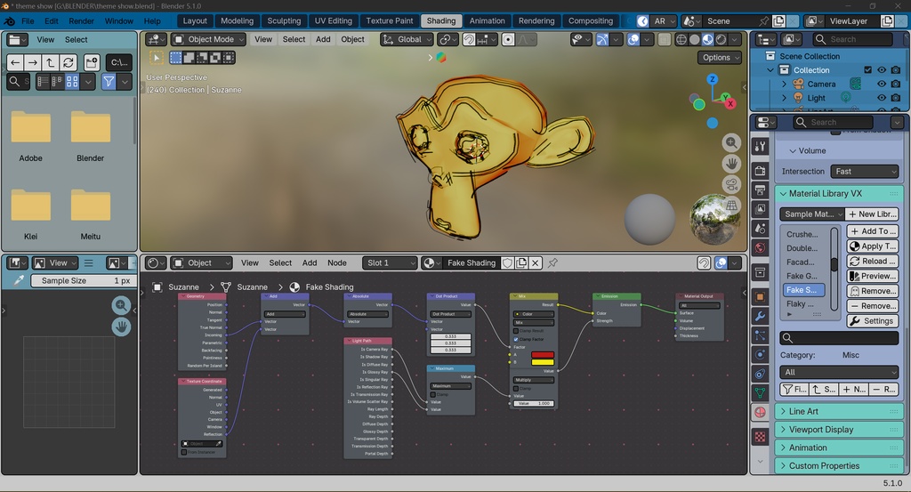
Task: Click the Value 1.000 field in Mix node
Action: (534, 403)
